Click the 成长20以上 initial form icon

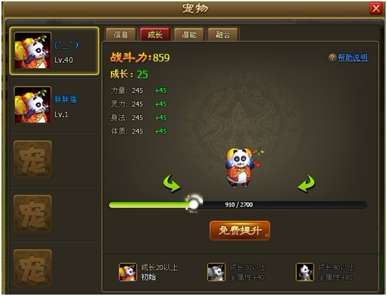pos(128,272)
